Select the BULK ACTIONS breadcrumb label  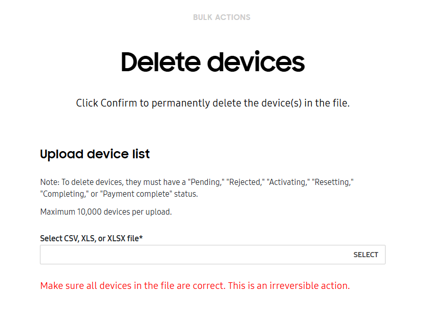click(x=221, y=17)
